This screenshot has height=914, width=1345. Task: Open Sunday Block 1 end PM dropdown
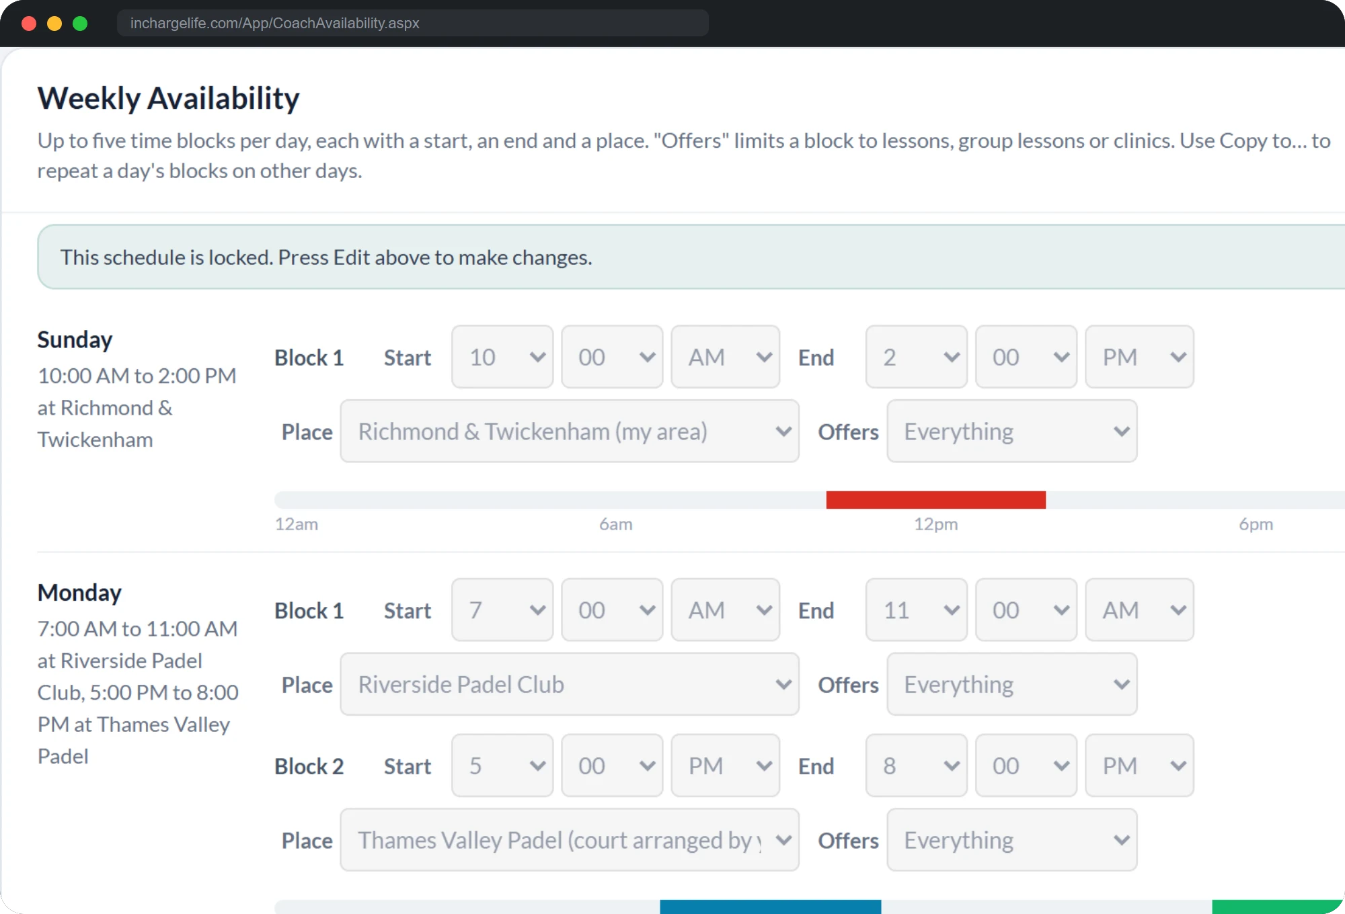click(x=1139, y=357)
